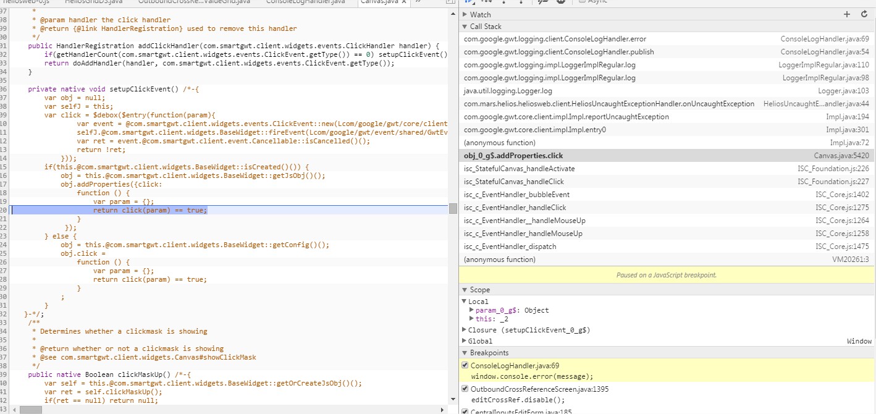Expand the Global scope node
The height and width of the screenshot is (414, 876).
point(465,341)
